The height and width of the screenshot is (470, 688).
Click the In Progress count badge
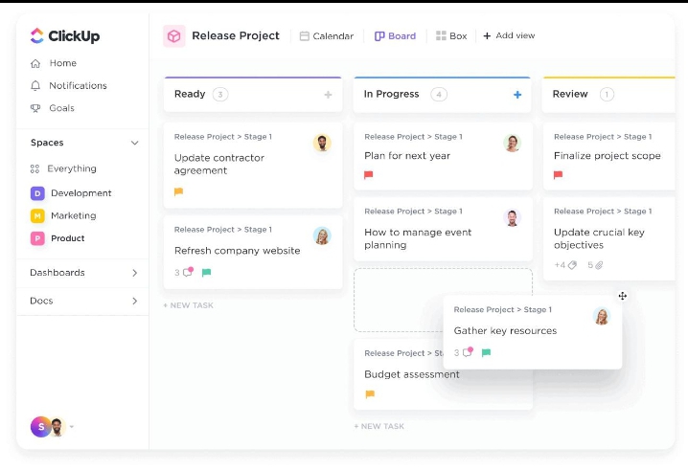click(x=439, y=94)
